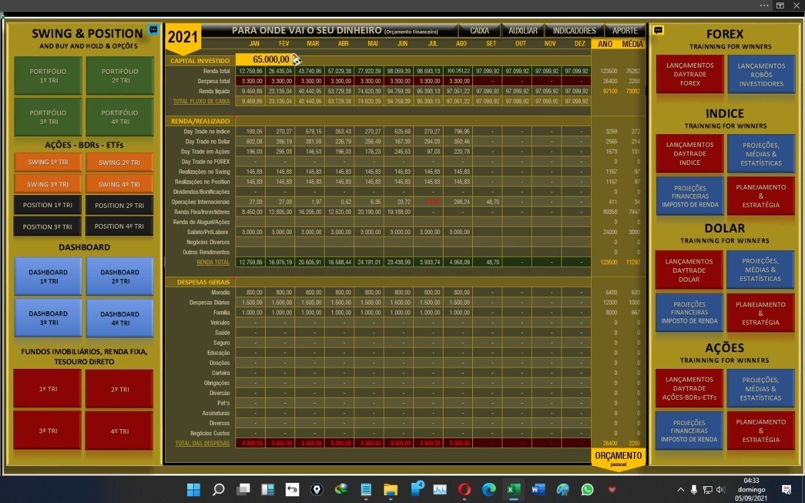Click the small icon beside 65.000,00 capital
This screenshot has width=805, height=503.
(x=296, y=60)
